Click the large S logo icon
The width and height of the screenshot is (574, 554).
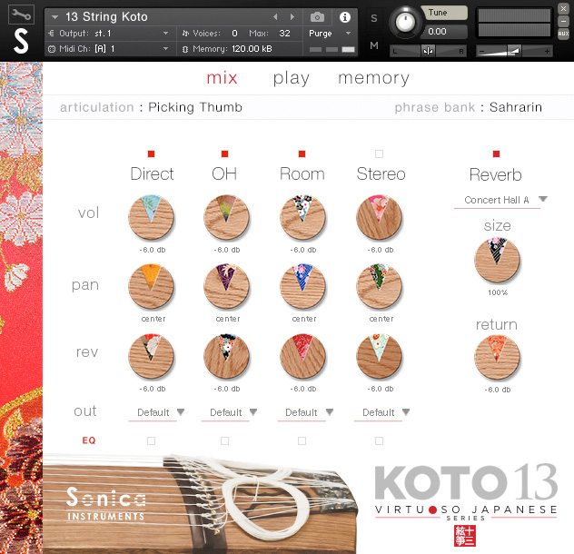click(21, 42)
